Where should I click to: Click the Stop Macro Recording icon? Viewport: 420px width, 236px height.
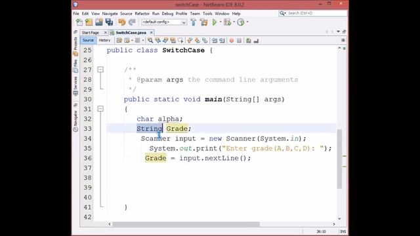coord(239,41)
